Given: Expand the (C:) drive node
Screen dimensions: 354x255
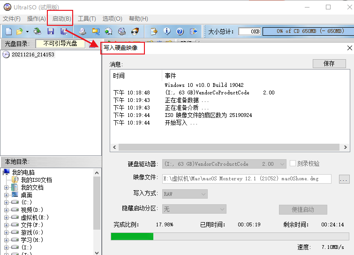Looking at the screenshot, I should pos(6,202).
